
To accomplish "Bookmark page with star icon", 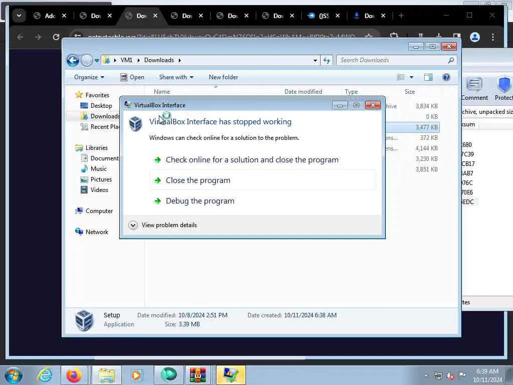I will (369, 36).
